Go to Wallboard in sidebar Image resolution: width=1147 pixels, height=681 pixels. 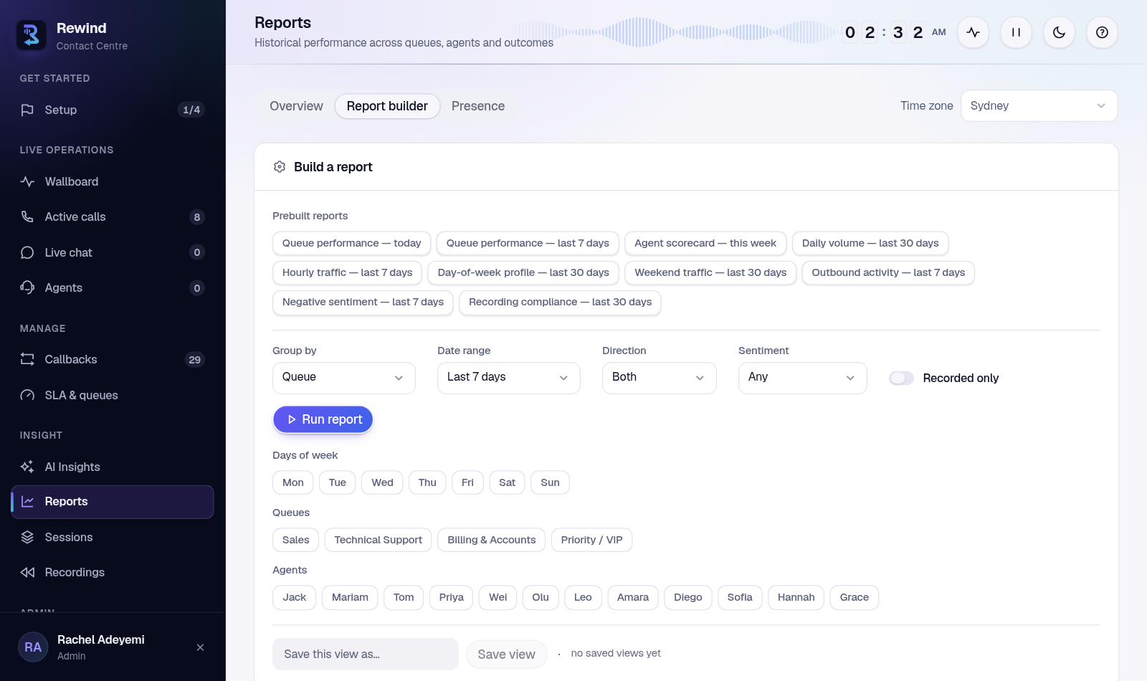[x=113, y=181]
